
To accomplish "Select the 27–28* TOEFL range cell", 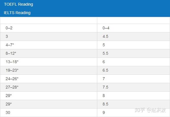I will [x=48, y=87].
